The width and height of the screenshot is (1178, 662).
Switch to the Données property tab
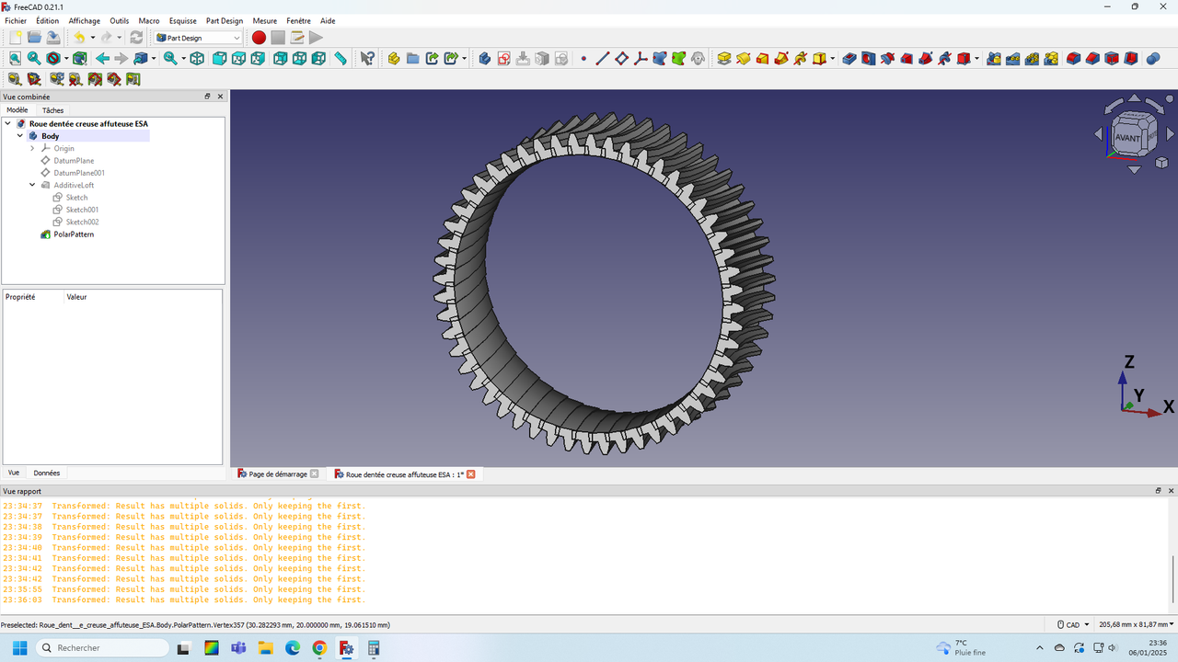pyautogui.click(x=46, y=473)
